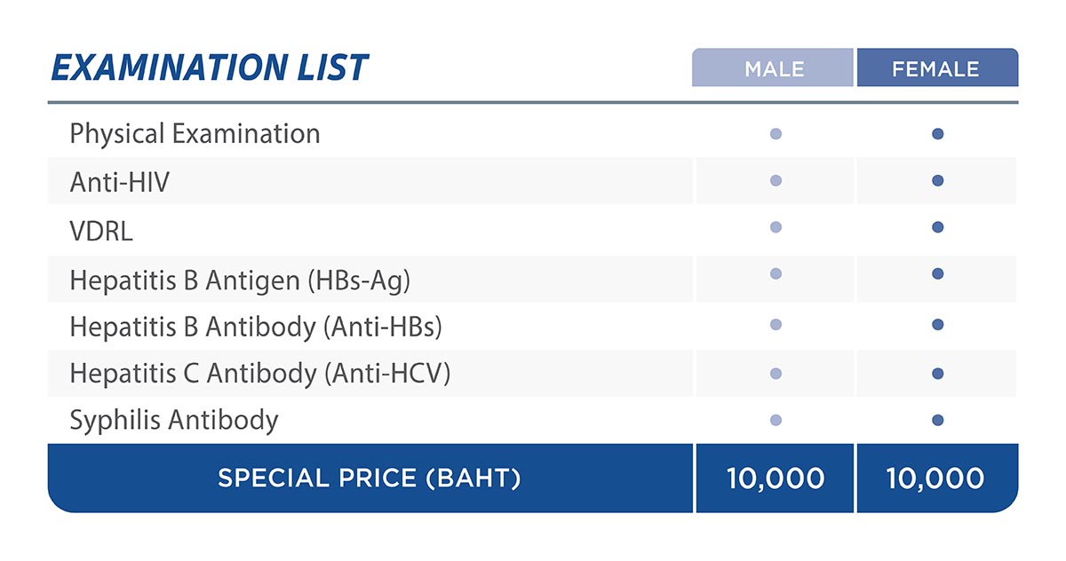This screenshot has width=1066, height=561.
Task: Click the Special Price (Baht) label
Action: tap(369, 478)
